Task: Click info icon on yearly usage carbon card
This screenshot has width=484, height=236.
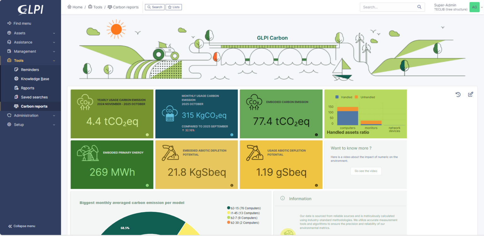Action: (x=147, y=135)
